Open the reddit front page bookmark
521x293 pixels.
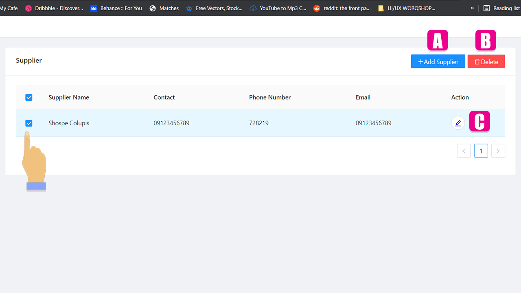342,8
